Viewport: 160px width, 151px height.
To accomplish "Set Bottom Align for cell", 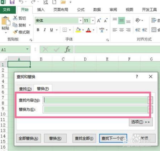I will 128,21.
